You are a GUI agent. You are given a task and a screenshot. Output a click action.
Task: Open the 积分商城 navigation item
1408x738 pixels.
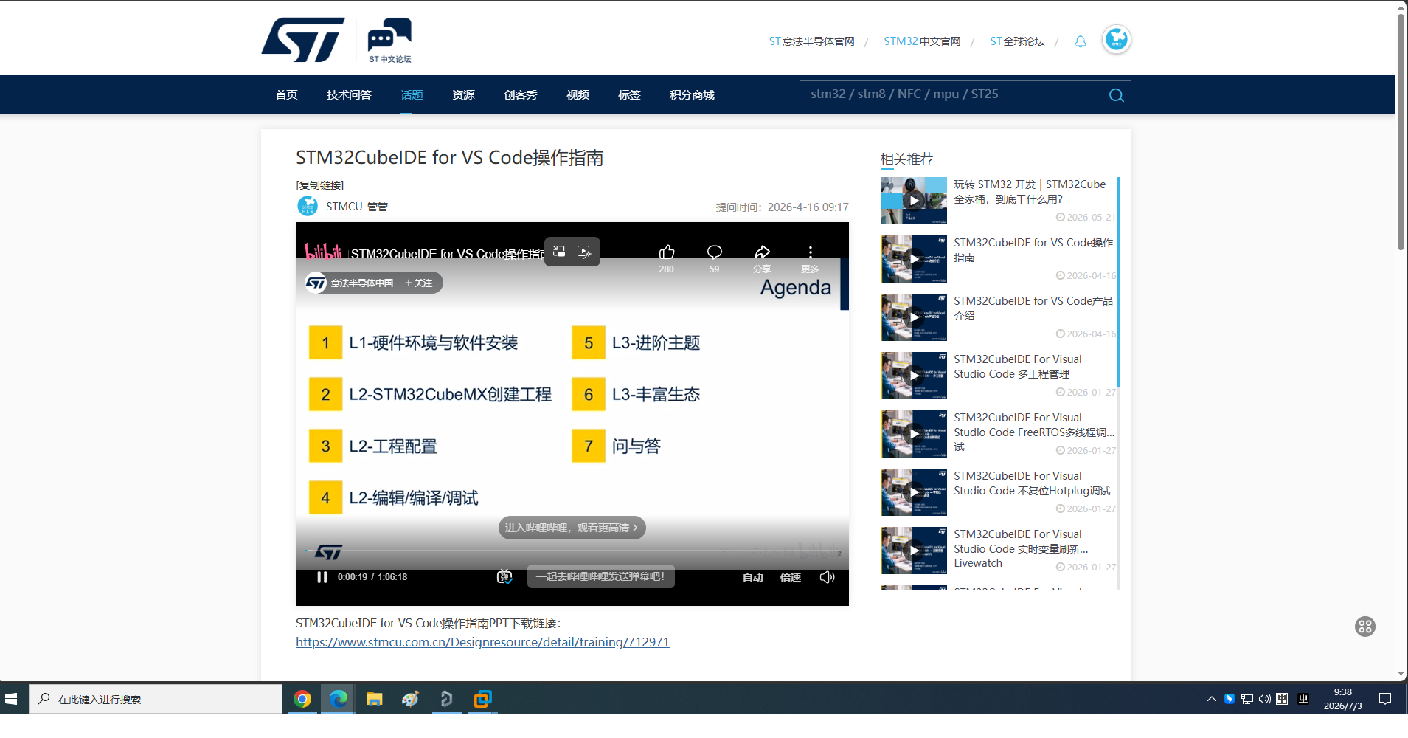coord(692,94)
